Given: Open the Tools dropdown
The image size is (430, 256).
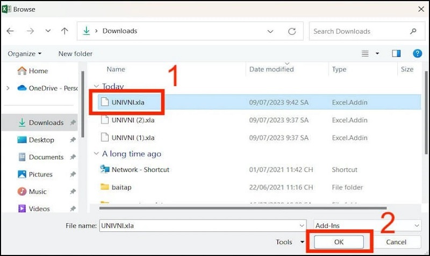Looking at the screenshot, I should click(x=287, y=242).
